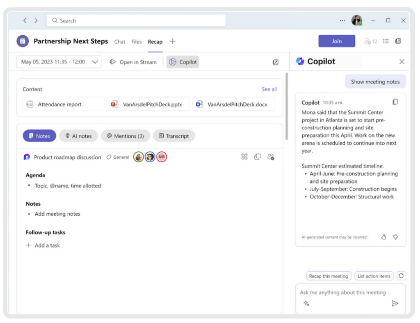Open the sparkle prompt guide icon
Image resolution: width=420 pixels, height=323 pixels.
click(306, 303)
